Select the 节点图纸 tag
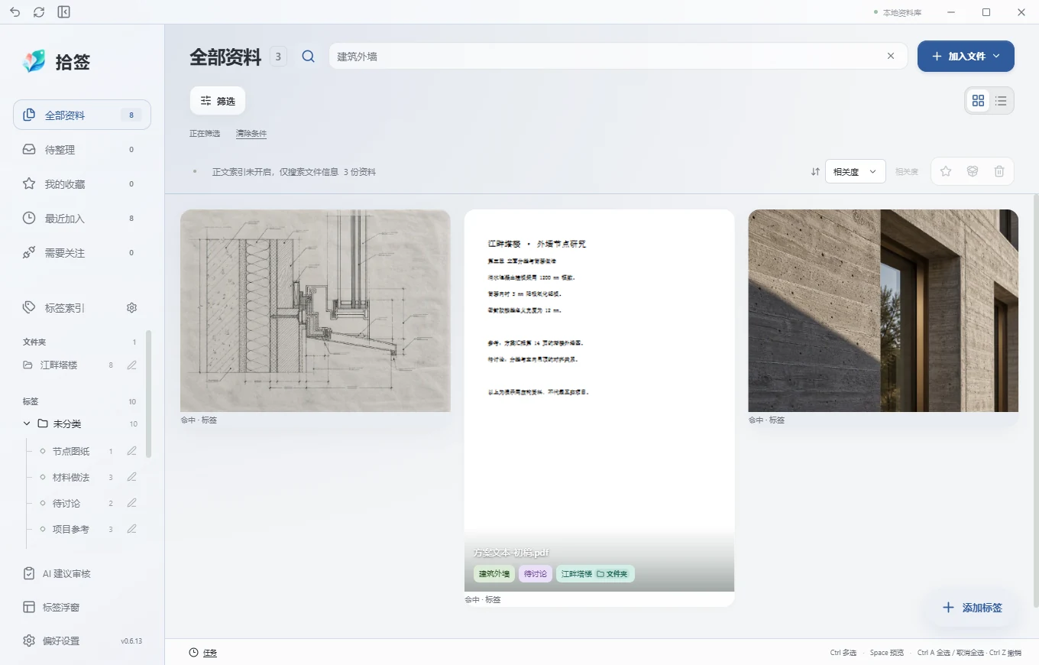1039x665 pixels. point(71,451)
